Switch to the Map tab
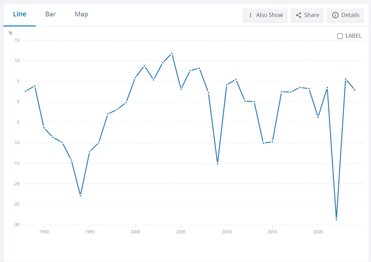This screenshot has height=262, width=371. tap(81, 14)
